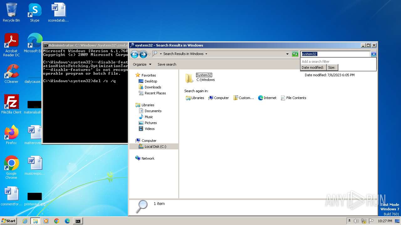Click Windows Explorer taskbar button

tap(35, 221)
